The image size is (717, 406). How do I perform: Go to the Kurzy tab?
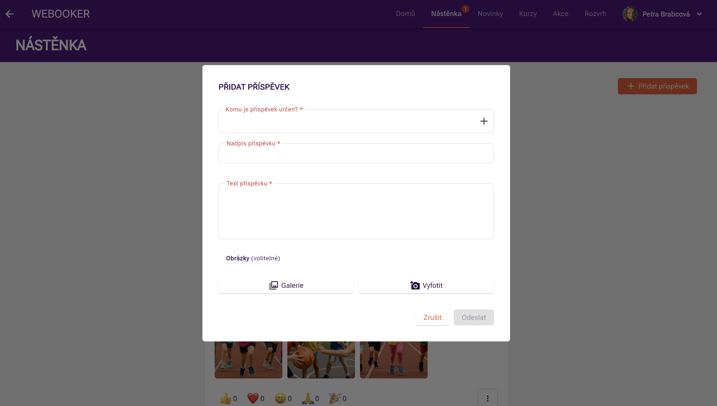pos(528,14)
